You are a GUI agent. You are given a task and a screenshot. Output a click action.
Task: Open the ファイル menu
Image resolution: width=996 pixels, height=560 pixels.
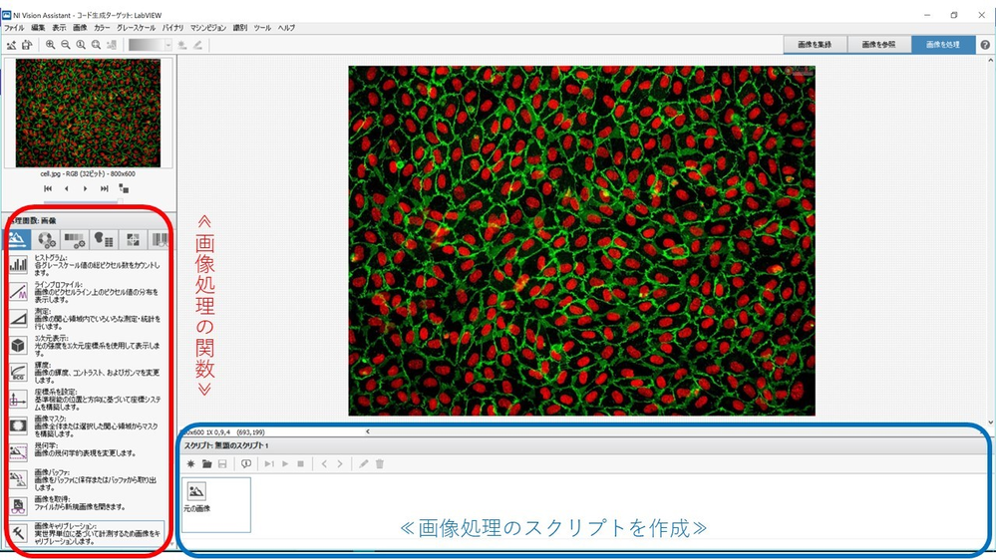(x=14, y=28)
